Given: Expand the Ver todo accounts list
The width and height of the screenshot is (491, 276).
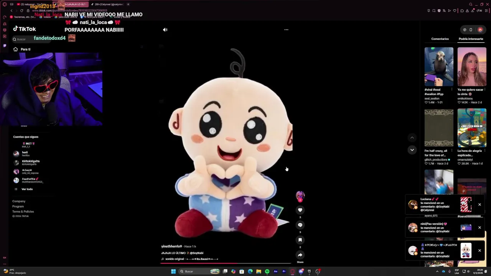Looking at the screenshot, I should [x=24, y=189].
